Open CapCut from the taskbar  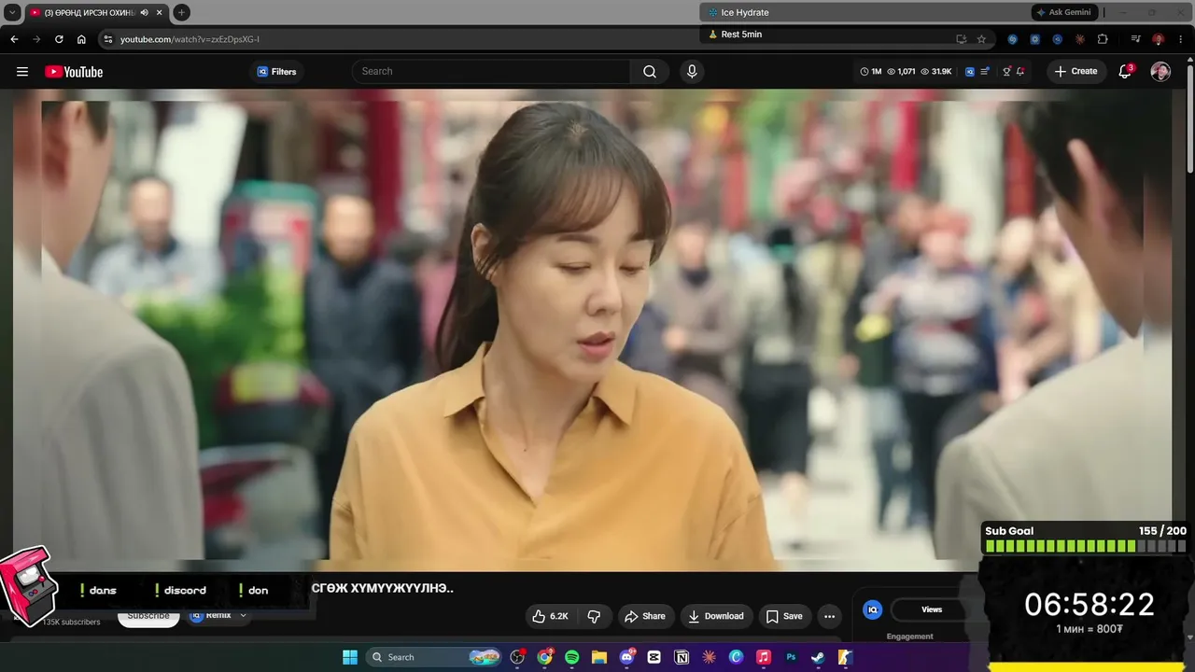click(x=654, y=657)
